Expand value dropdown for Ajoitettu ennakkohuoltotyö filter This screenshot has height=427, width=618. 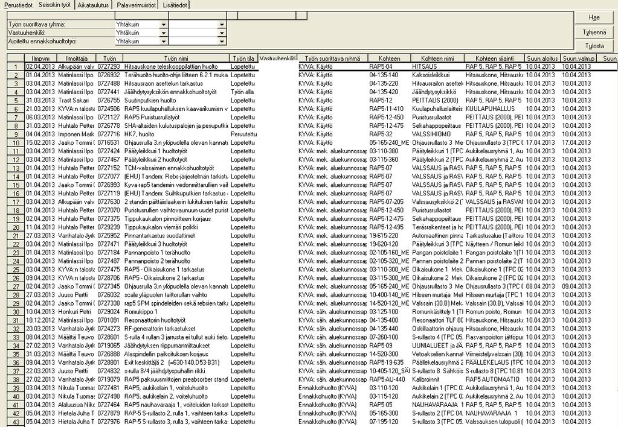222,41
